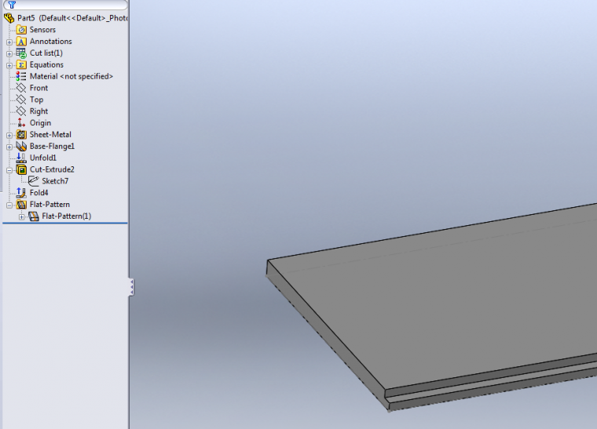This screenshot has height=429, width=597.
Task: Click the Annotations icon
Action: [21, 42]
